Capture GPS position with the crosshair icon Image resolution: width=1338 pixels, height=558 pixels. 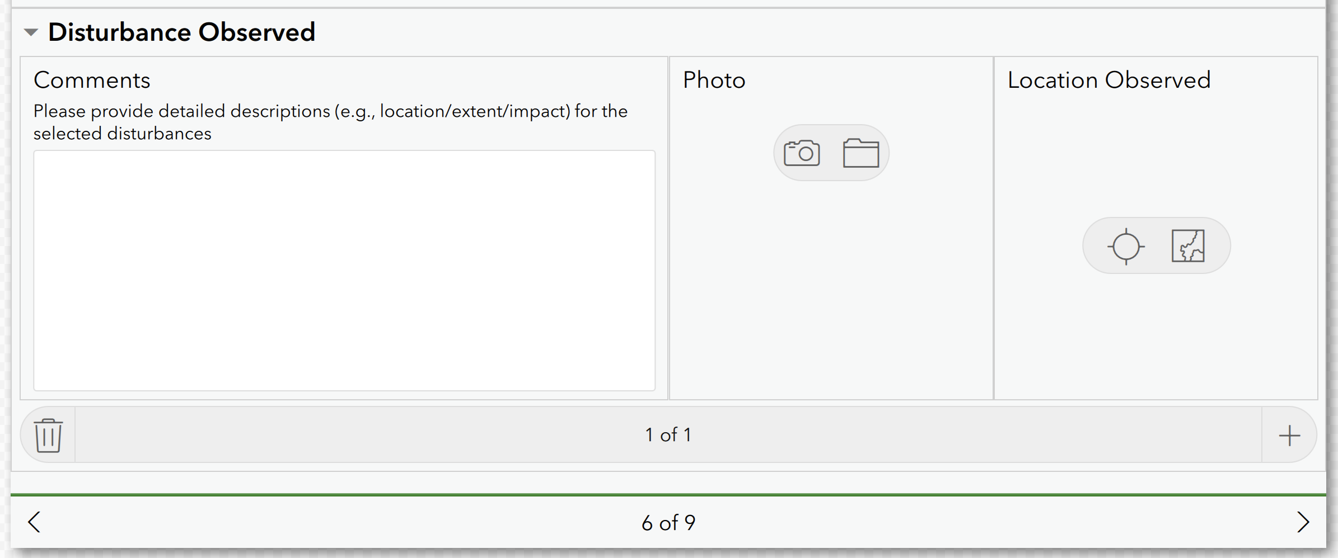click(1126, 245)
